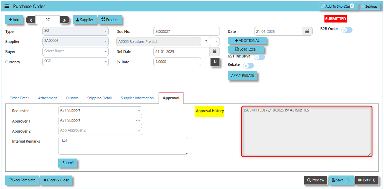Open the Currency dropdown SGD
The image size is (384, 189).
pyautogui.click(x=75, y=62)
